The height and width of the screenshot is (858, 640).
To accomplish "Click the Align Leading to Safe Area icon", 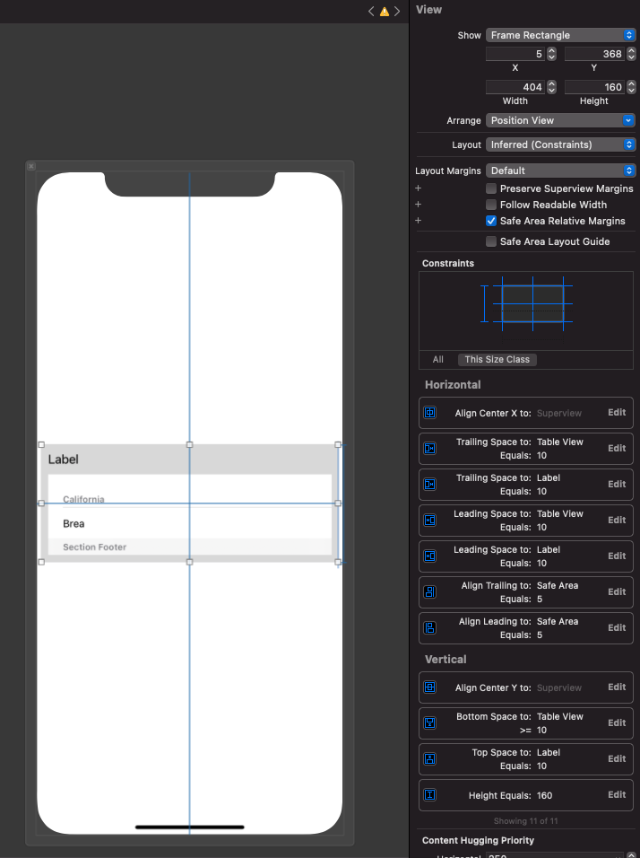I will coord(430,627).
